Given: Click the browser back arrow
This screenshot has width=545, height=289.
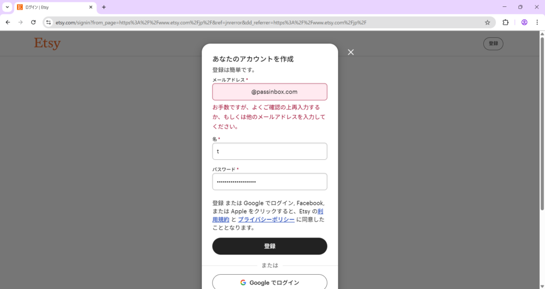Looking at the screenshot, I should click(8, 22).
